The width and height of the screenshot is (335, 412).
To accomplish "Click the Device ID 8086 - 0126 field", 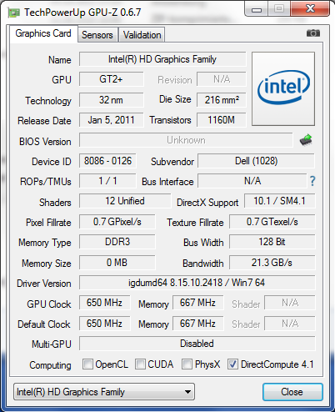I will point(107,161).
